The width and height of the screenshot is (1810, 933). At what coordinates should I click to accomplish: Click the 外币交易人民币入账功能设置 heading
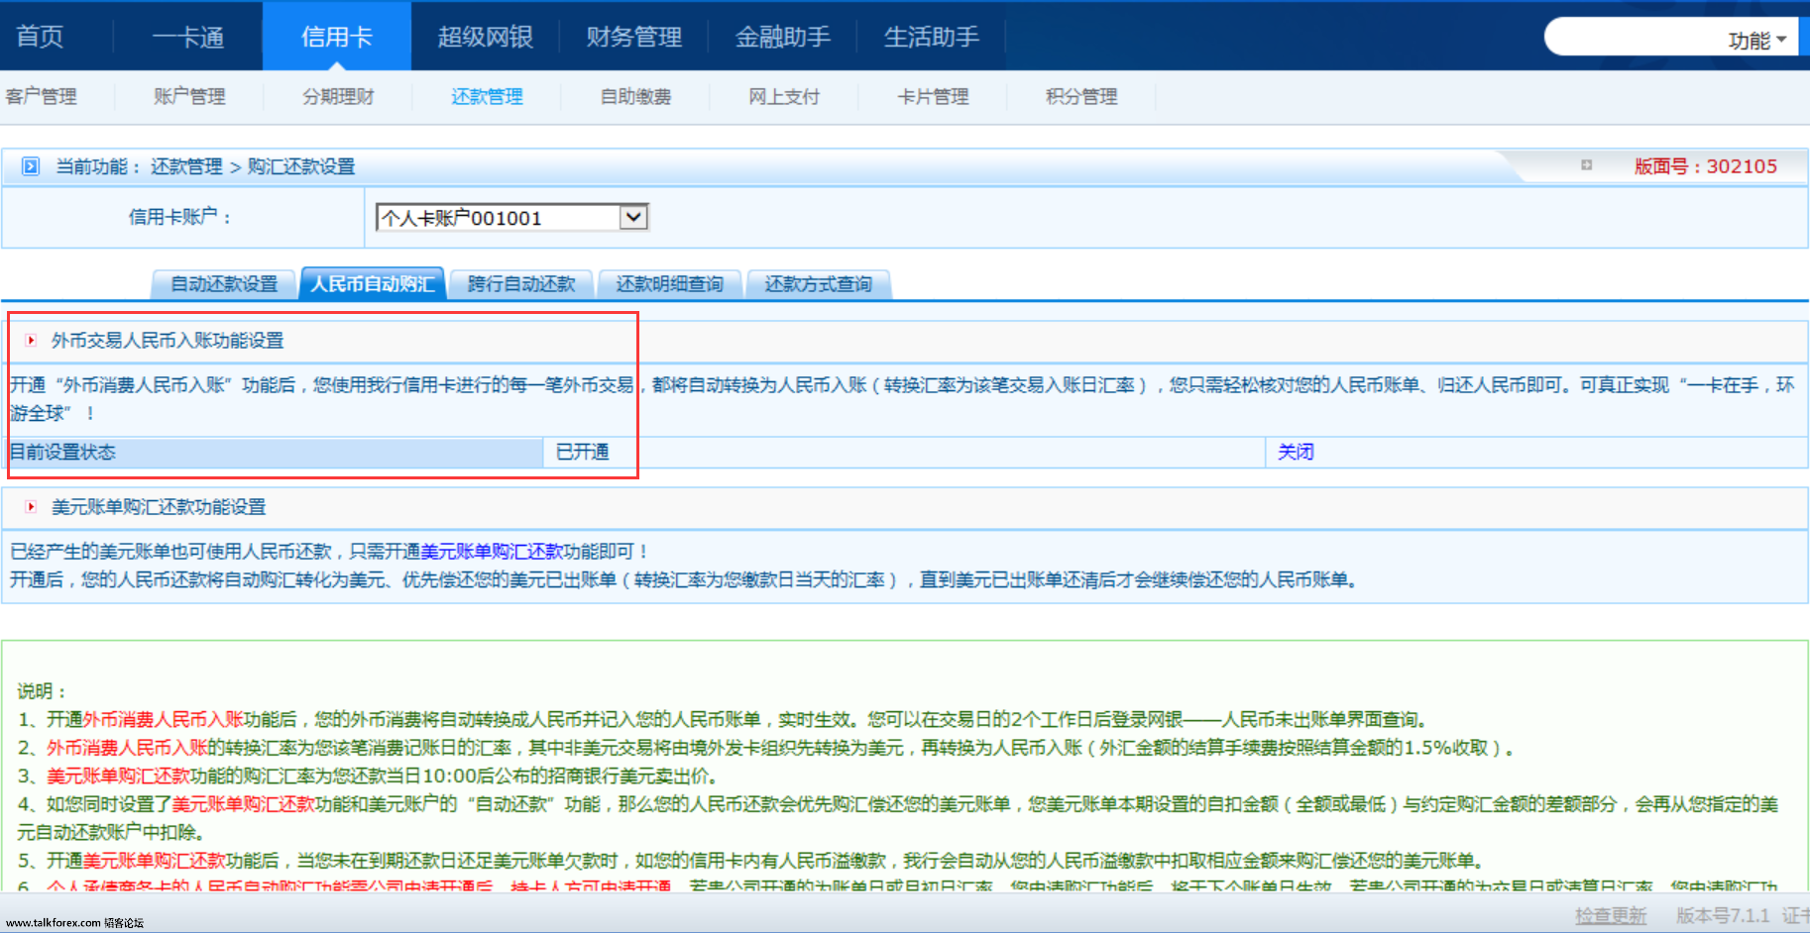[x=168, y=341]
